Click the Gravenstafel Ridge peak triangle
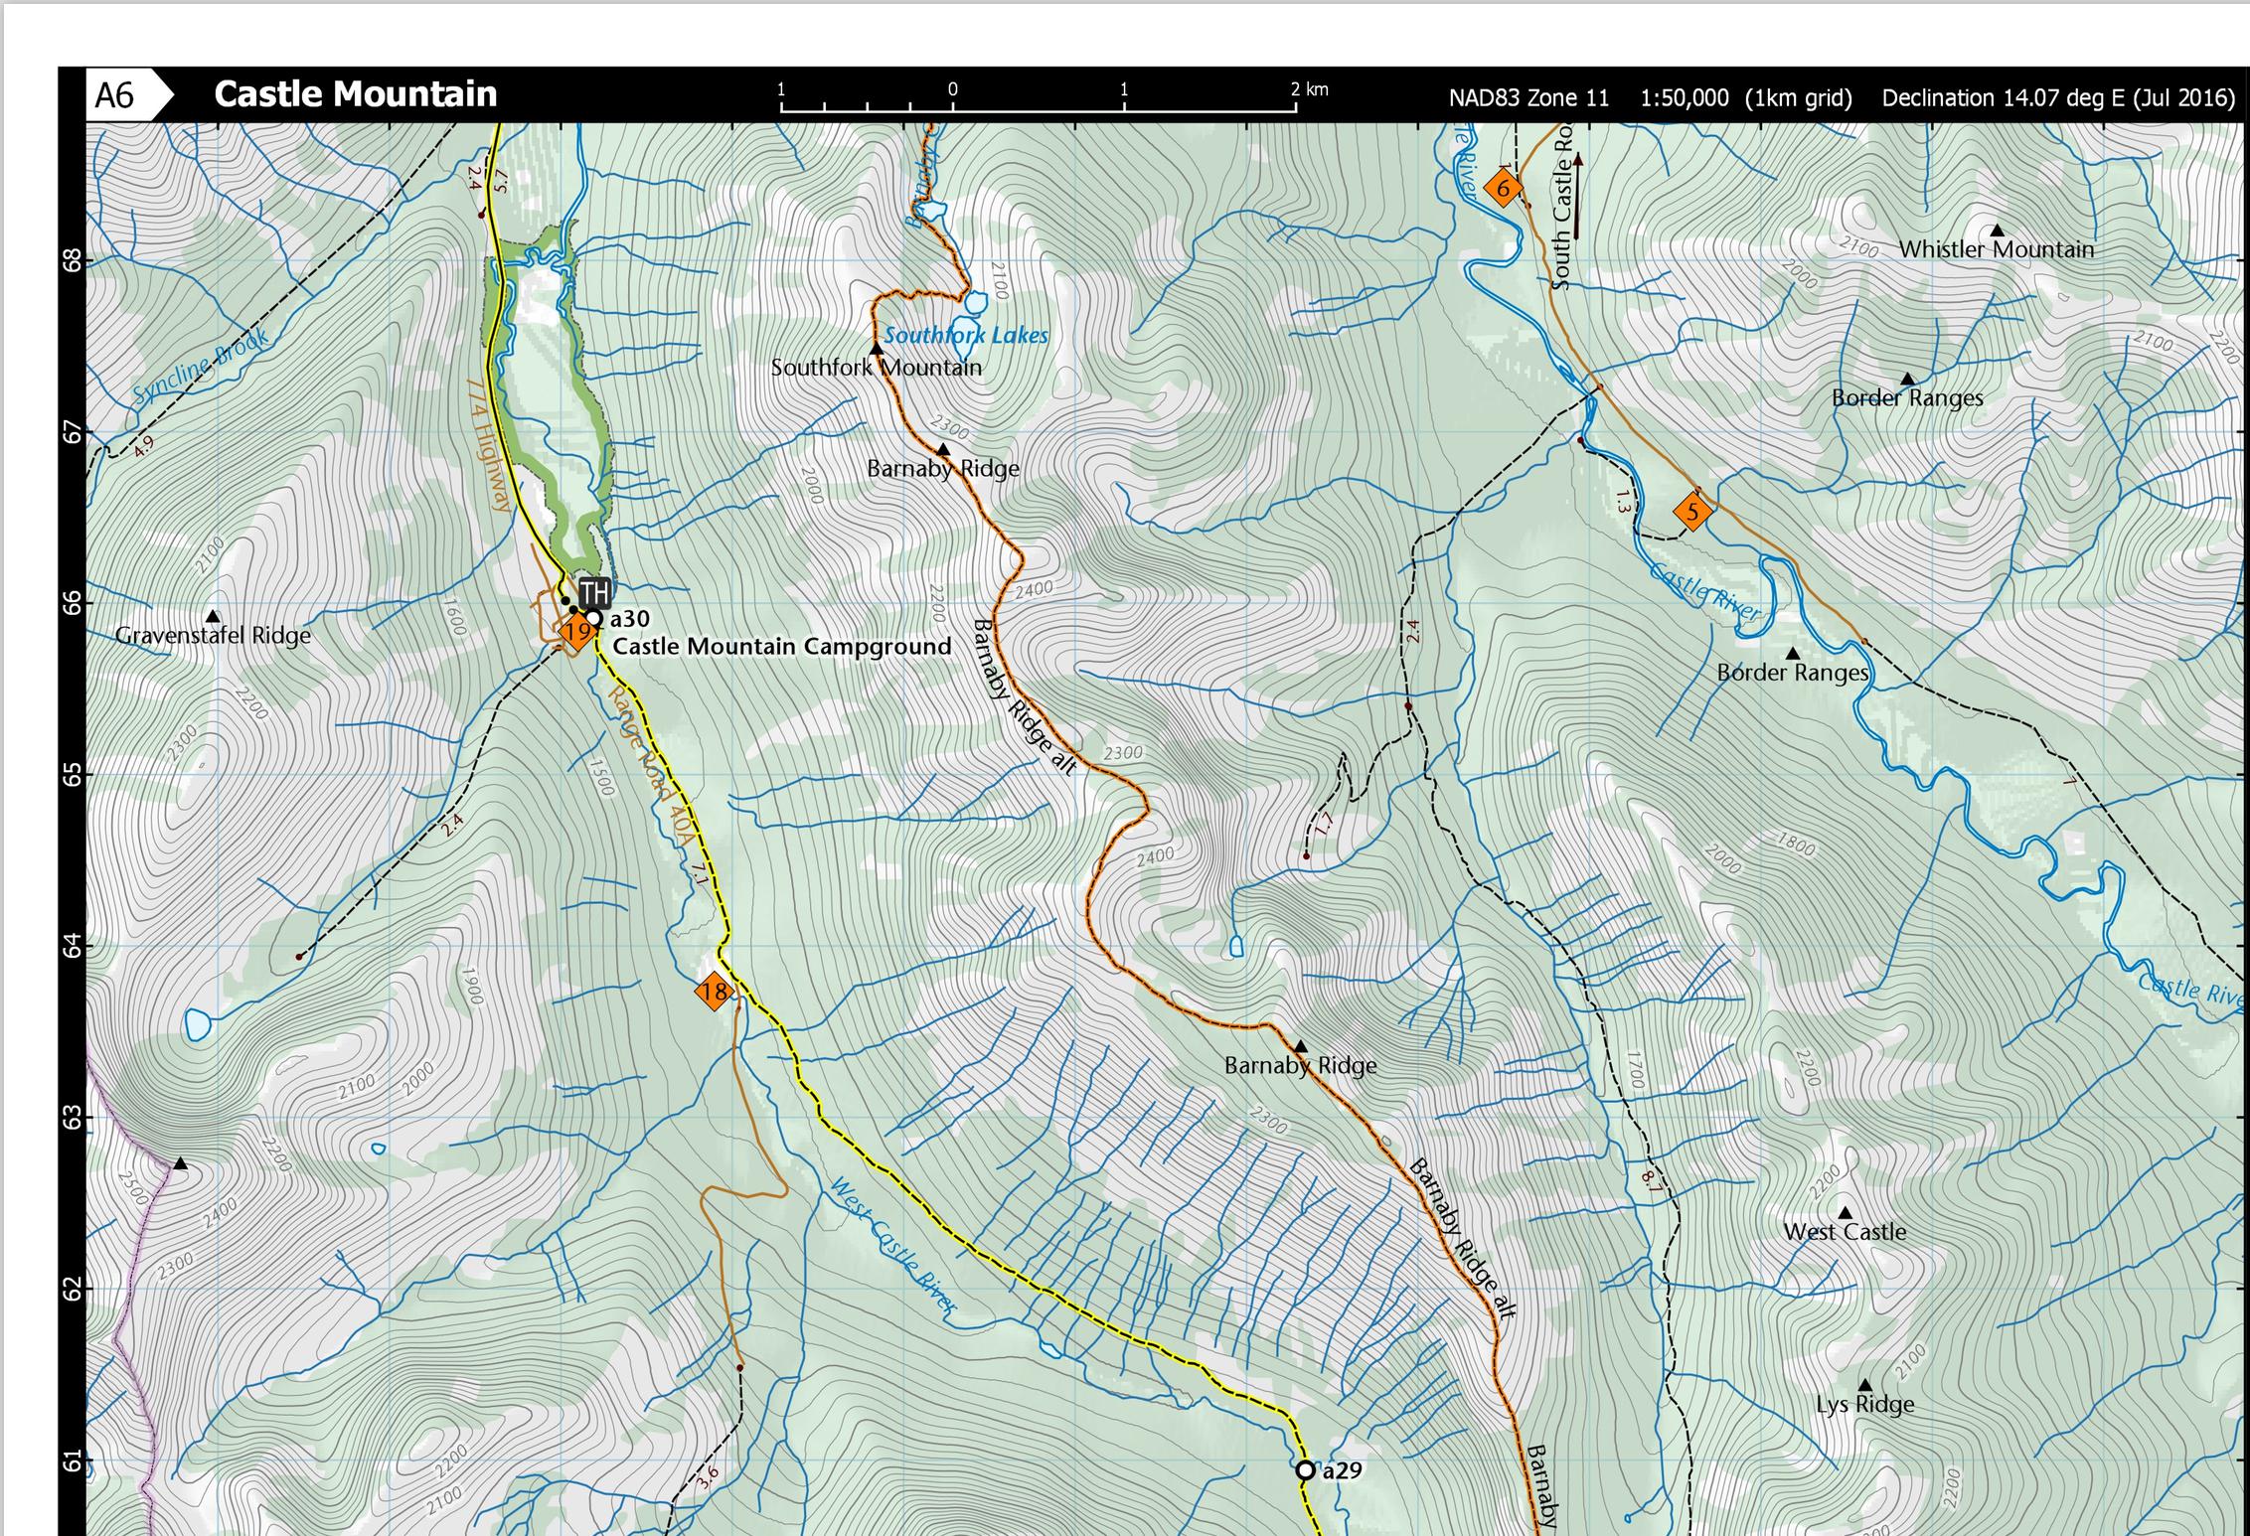 pyautogui.click(x=212, y=617)
